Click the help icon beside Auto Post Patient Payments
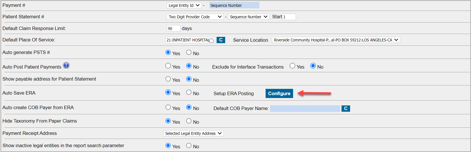The image size is (471, 152). [66, 65]
